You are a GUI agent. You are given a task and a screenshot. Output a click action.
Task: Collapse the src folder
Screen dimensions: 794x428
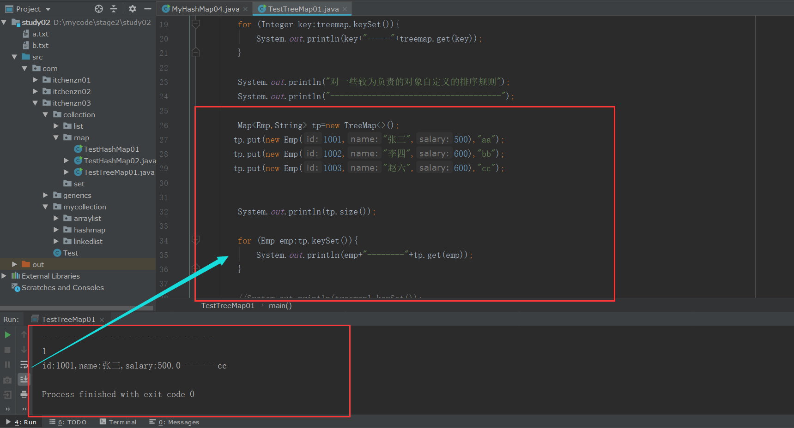14,57
